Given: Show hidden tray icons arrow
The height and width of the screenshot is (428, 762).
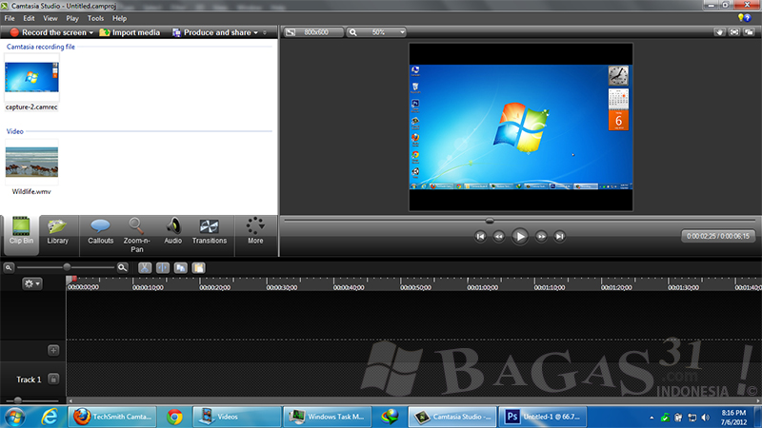Looking at the screenshot, I should (652, 418).
